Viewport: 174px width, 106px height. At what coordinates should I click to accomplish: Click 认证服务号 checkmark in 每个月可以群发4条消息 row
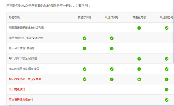tap(166, 59)
